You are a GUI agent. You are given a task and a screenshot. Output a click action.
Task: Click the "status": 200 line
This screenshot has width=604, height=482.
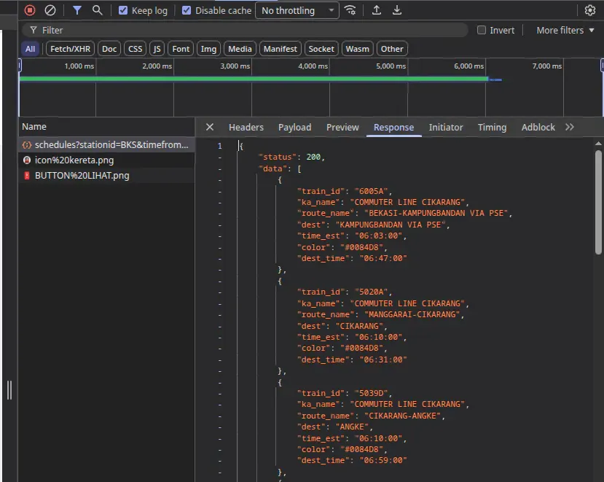[x=291, y=157]
